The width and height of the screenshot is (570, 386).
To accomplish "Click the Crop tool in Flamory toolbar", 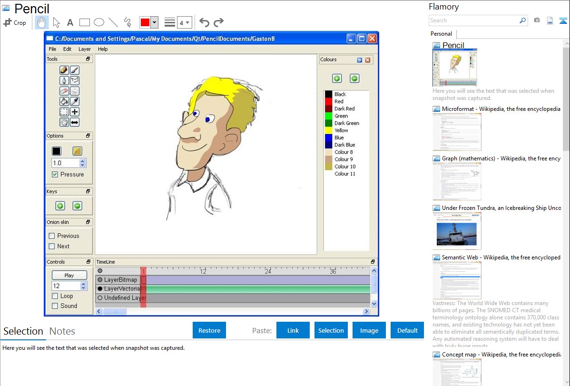I will click(x=15, y=22).
